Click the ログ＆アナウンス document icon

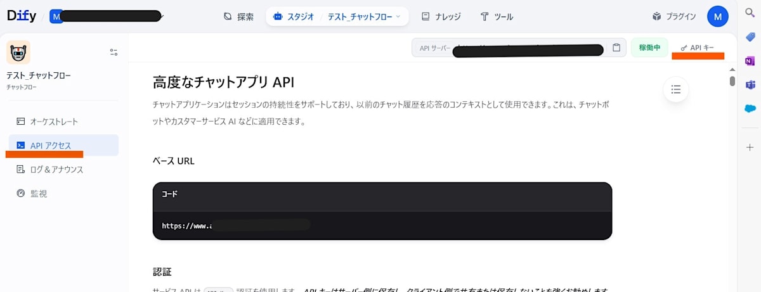click(x=21, y=169)
